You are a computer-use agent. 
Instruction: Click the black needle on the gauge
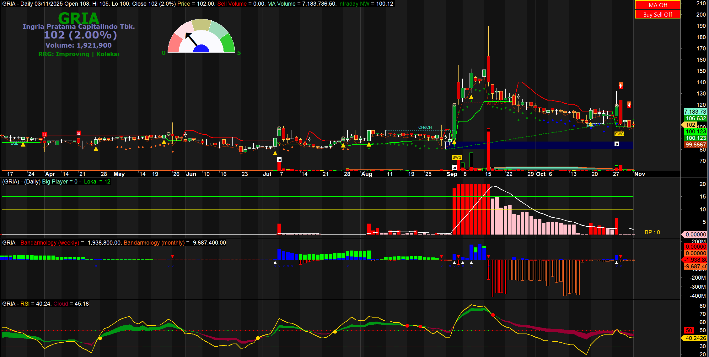coord(191,39)
